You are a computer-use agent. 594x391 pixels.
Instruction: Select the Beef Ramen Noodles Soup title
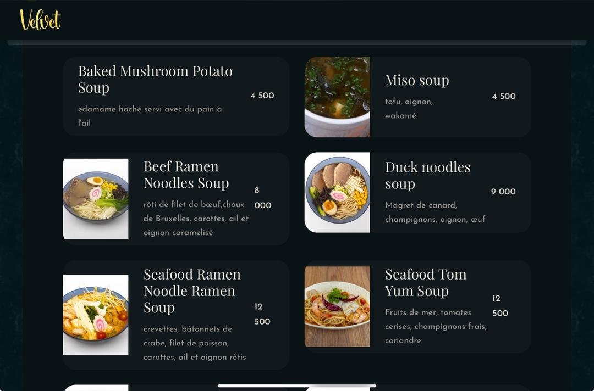pyautogui.click(x=186, y=175)
